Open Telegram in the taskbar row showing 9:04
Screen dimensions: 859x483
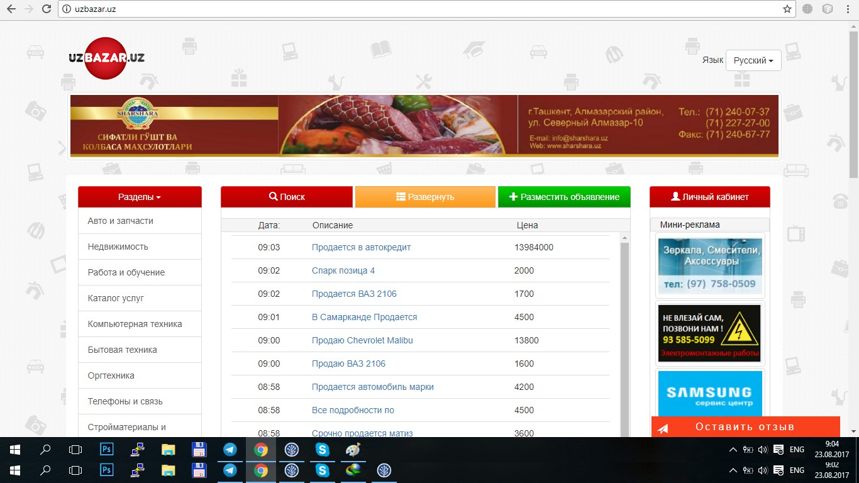click(230, 450)
